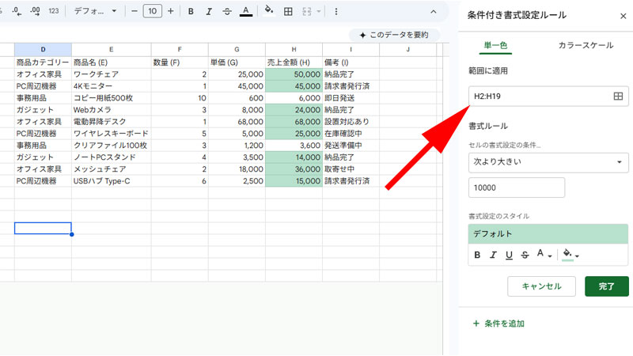The image size is (633, 356).
Task: Select column I header
Action: 351,50
